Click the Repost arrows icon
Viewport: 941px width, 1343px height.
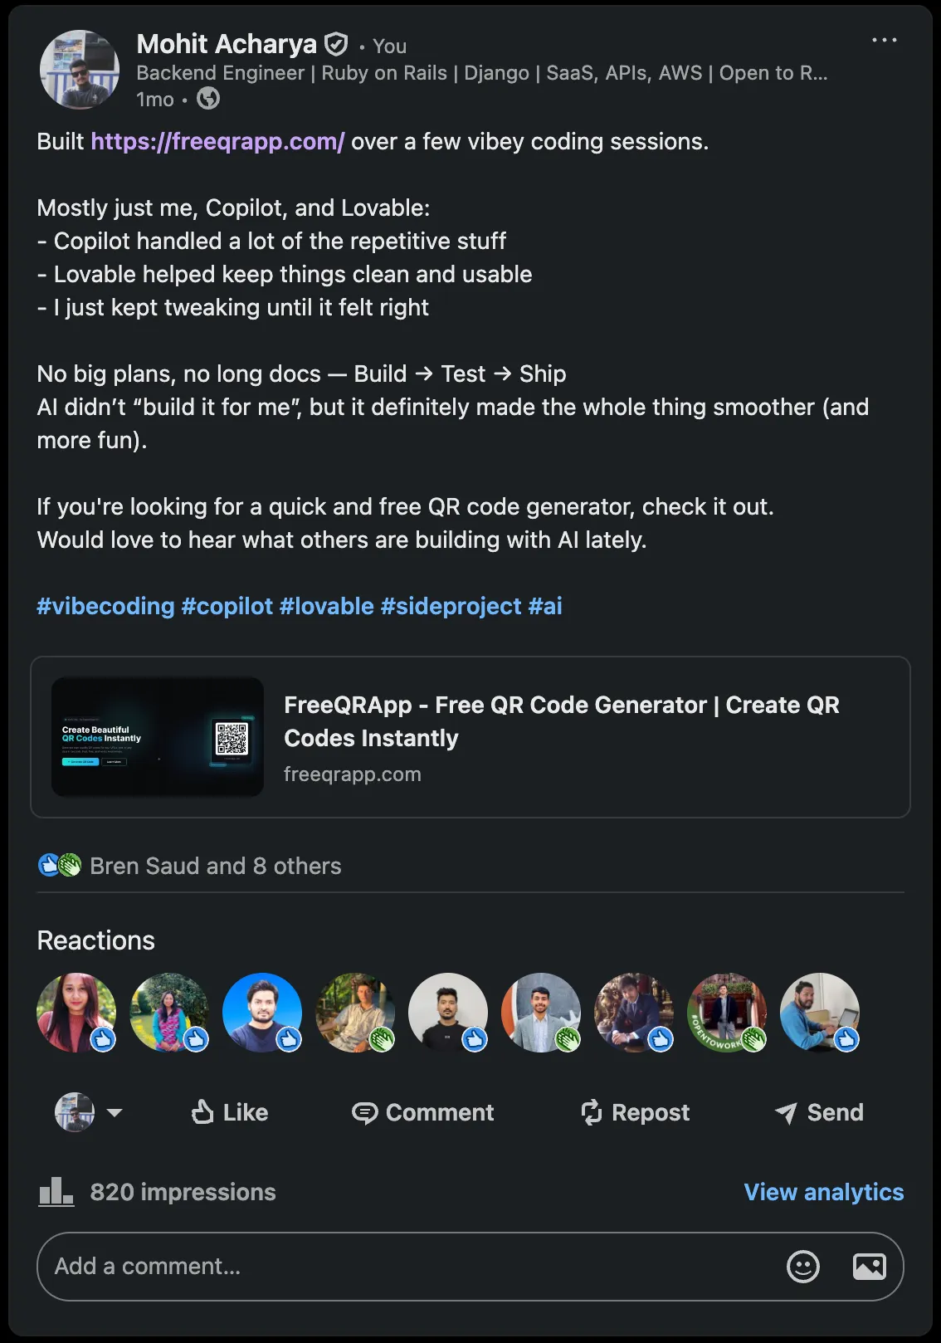tap(592, 1112)
